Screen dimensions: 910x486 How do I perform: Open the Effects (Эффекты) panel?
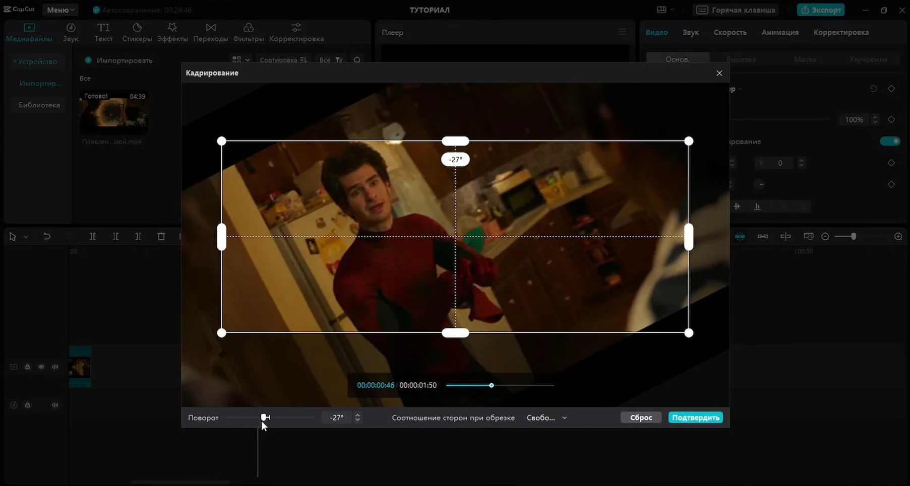point(172,32)
